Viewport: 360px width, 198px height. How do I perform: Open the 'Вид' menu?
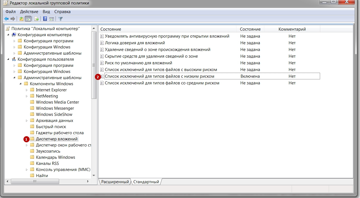[x=46, y=12]
